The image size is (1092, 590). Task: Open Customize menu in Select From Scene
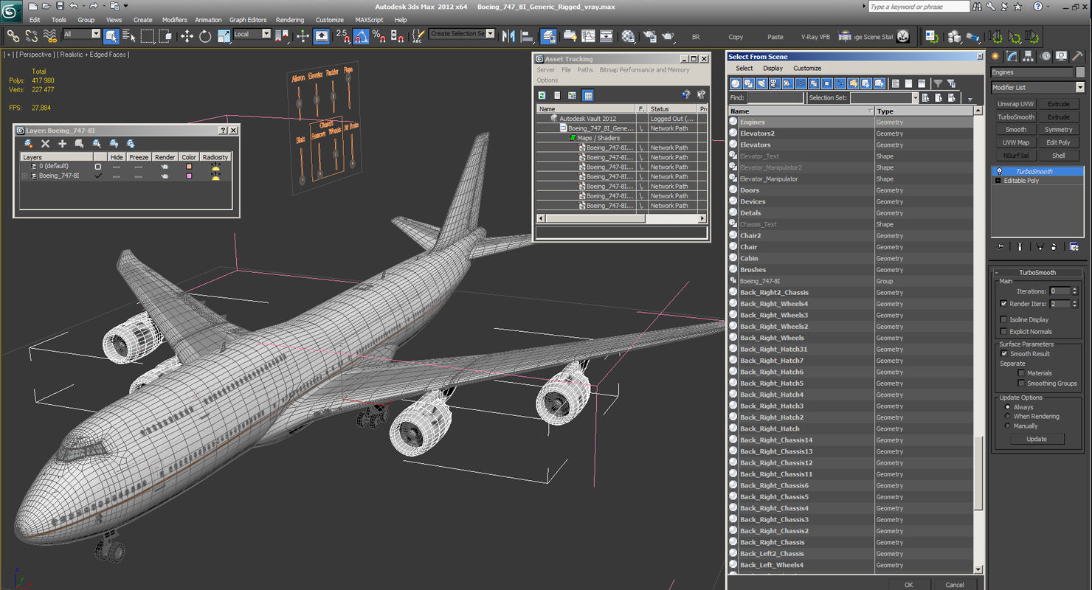click(807, 68)
